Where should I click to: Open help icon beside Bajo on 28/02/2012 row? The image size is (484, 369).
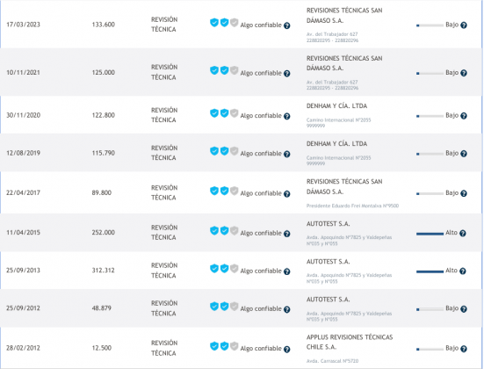[x=464, y=349]
